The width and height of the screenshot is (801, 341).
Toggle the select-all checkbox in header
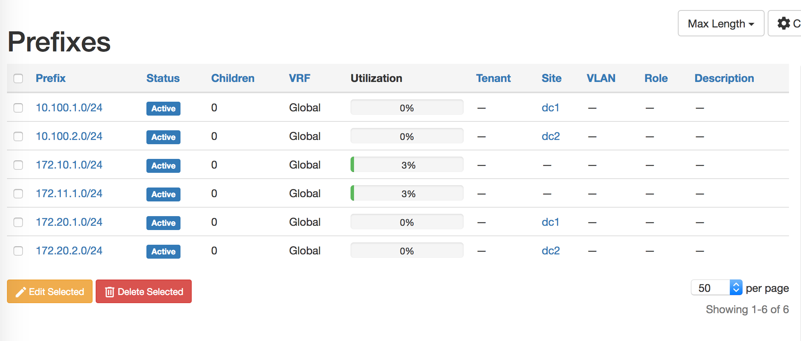pyautogui.click(x=18, y=78)
